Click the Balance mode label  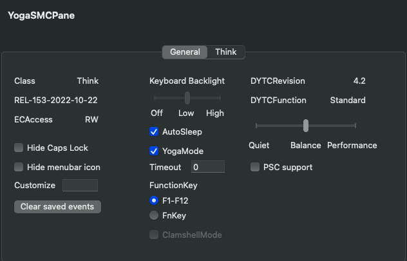click(x=305, y=146)
